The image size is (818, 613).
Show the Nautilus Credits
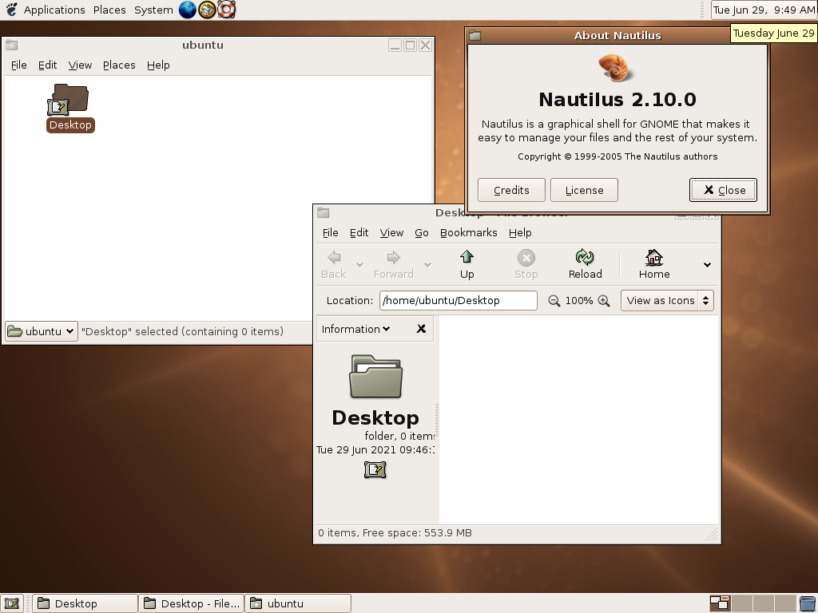(511, 190)
